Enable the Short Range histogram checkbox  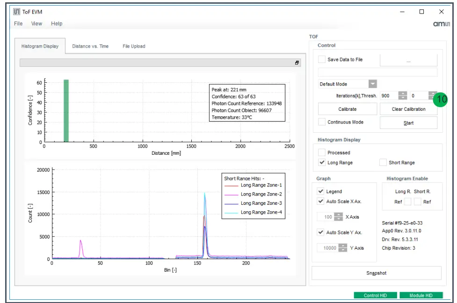383,163
